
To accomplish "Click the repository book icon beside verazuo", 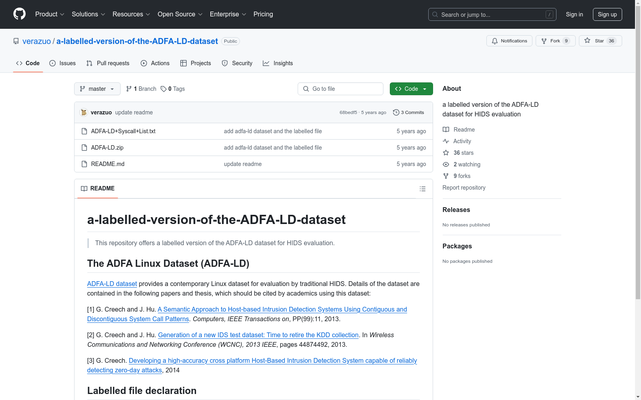I will (16, 41).
